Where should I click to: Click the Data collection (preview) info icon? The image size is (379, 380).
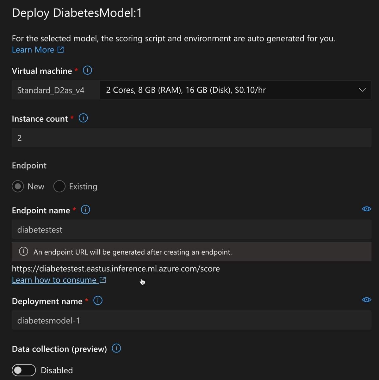[116, 348]
